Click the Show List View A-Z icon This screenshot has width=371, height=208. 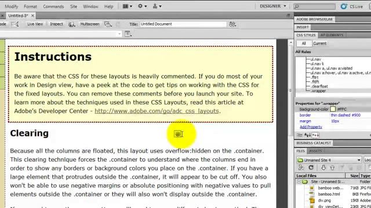pos(307,135)
